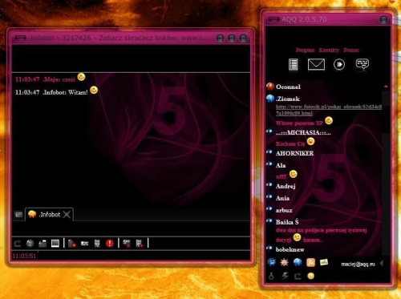Open the Program menu

tap(306, 50)
